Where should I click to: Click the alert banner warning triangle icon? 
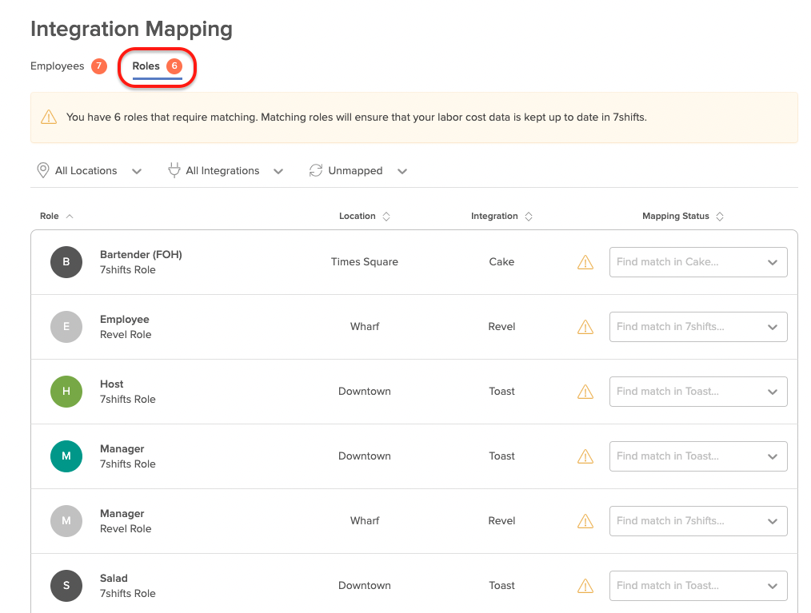49,117
